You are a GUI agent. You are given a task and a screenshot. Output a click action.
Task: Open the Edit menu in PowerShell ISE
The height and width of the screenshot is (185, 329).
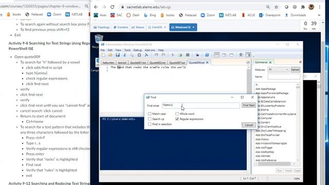(110, 50)
